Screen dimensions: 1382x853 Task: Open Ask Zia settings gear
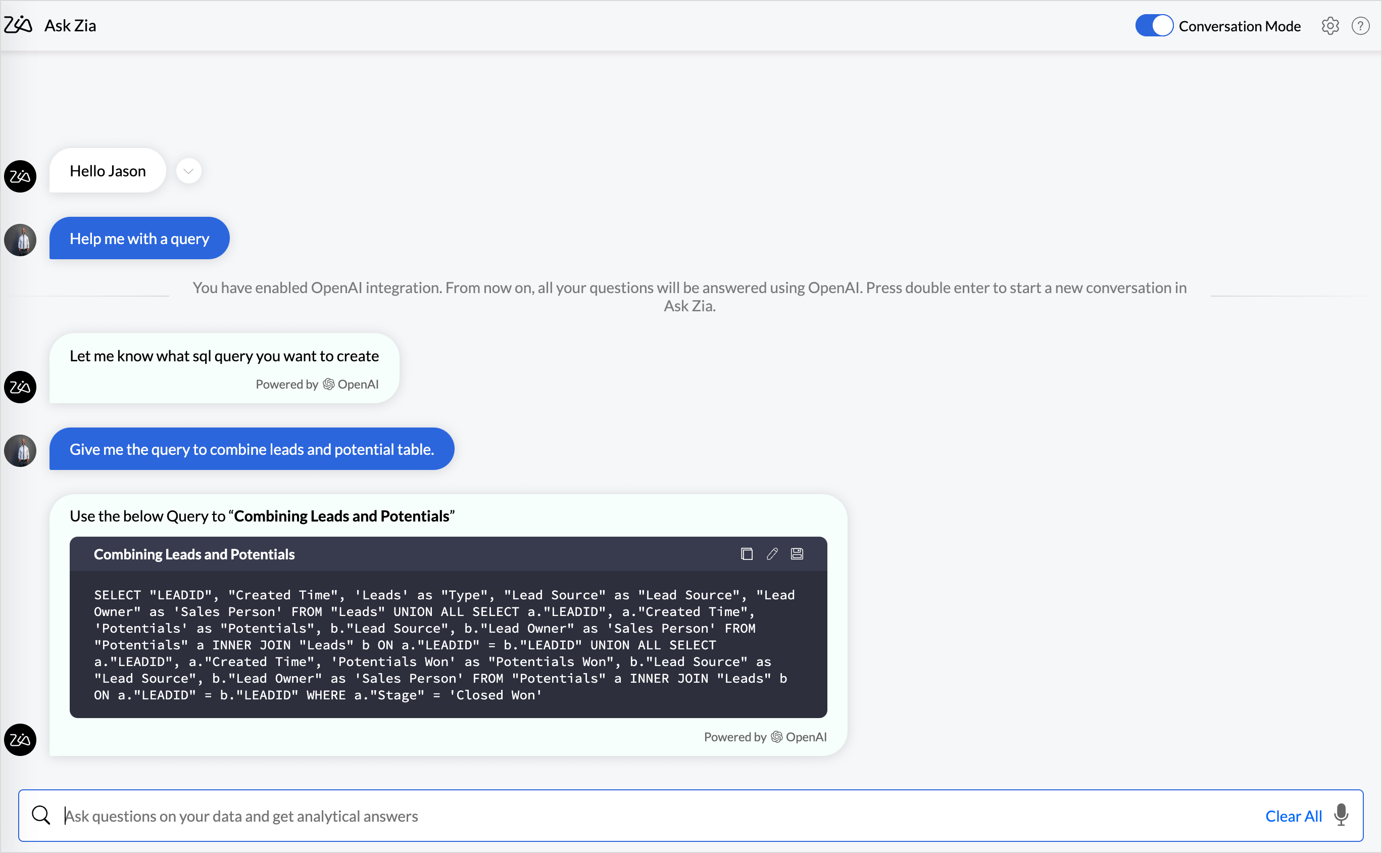[x=1329, y=26]
